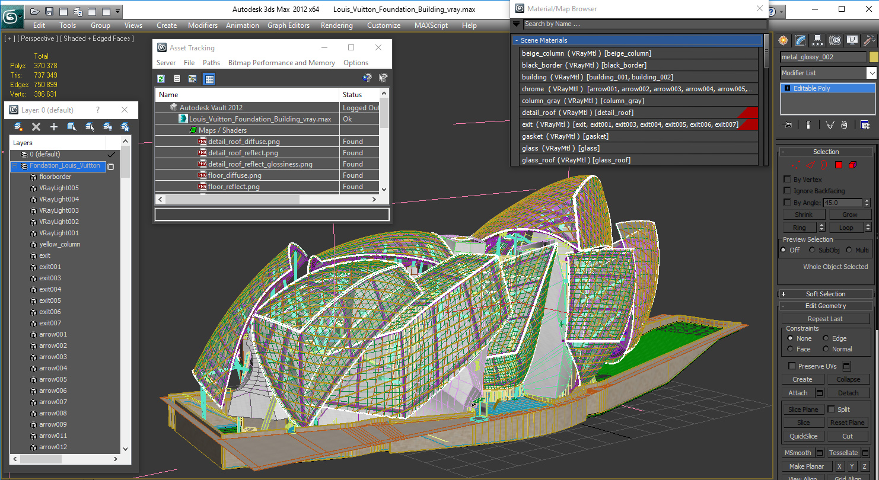Open the Hierarchy command panel tab
Image resolution: width=879 pixels, height=480 pixels.
(x=818, y=40)
